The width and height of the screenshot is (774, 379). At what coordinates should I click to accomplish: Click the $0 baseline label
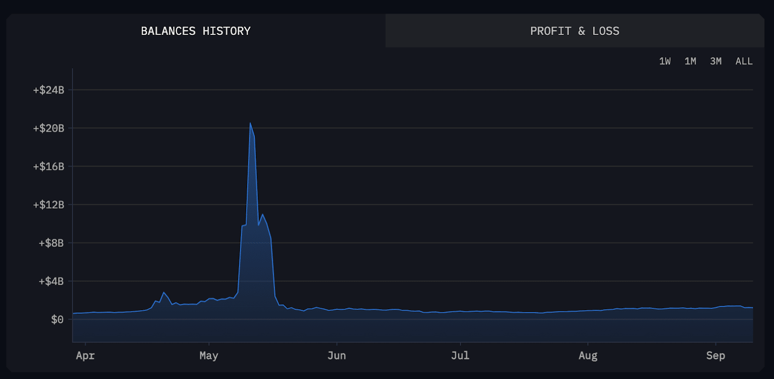point(57,319)
